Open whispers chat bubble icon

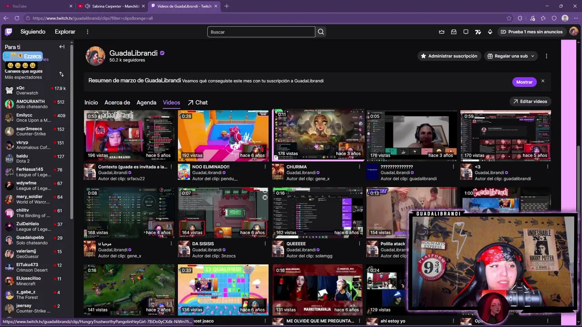(466, 32)
